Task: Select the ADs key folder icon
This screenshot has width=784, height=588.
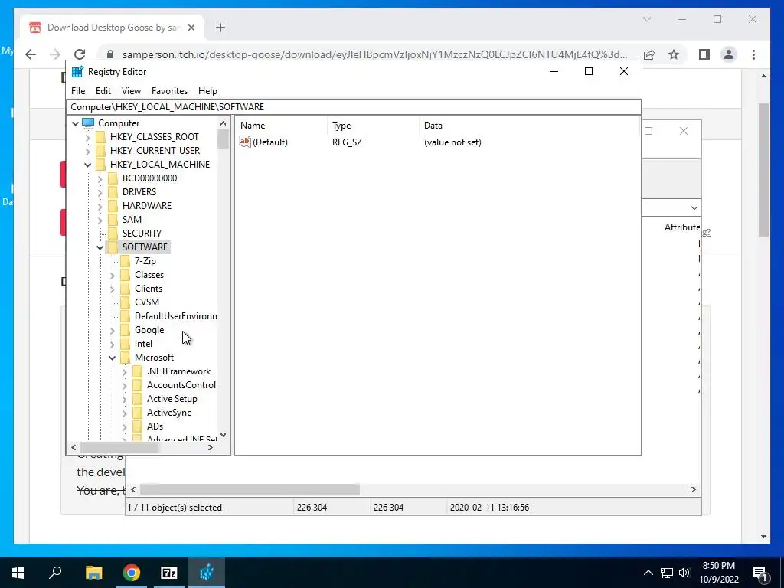Action: [138, 426]
